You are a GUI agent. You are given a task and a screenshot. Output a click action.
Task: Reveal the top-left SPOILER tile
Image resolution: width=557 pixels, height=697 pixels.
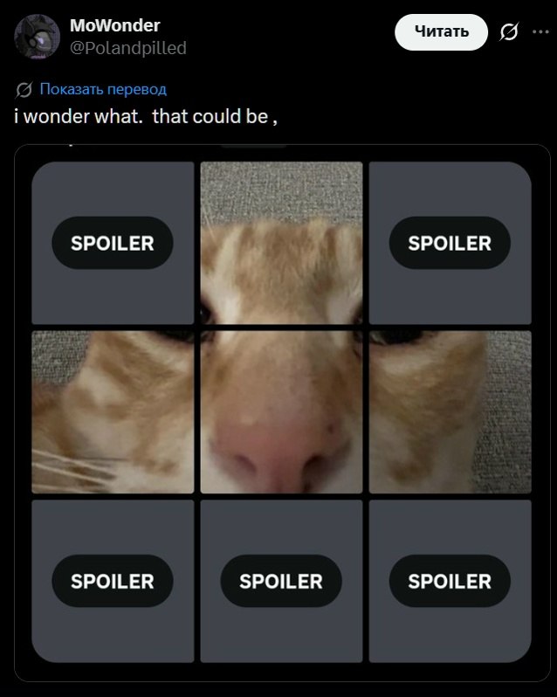[113, 243]
